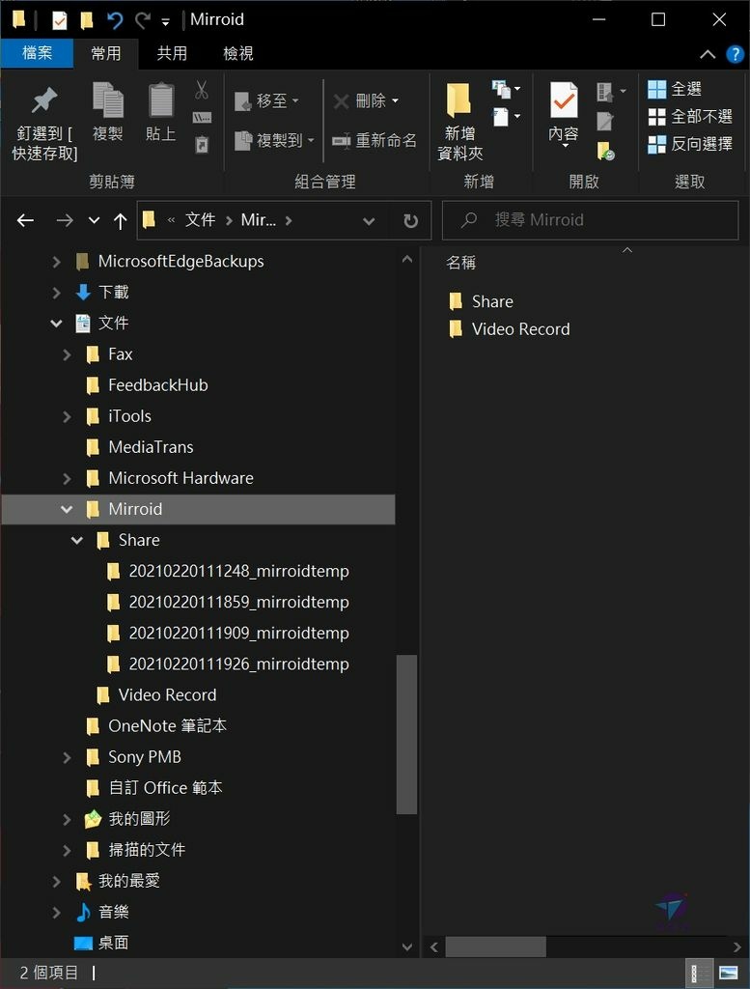Click the Delete (刪除) X icon
This screenshot has height=989, width=750.
pyautogui.click(x=342, y=100)
